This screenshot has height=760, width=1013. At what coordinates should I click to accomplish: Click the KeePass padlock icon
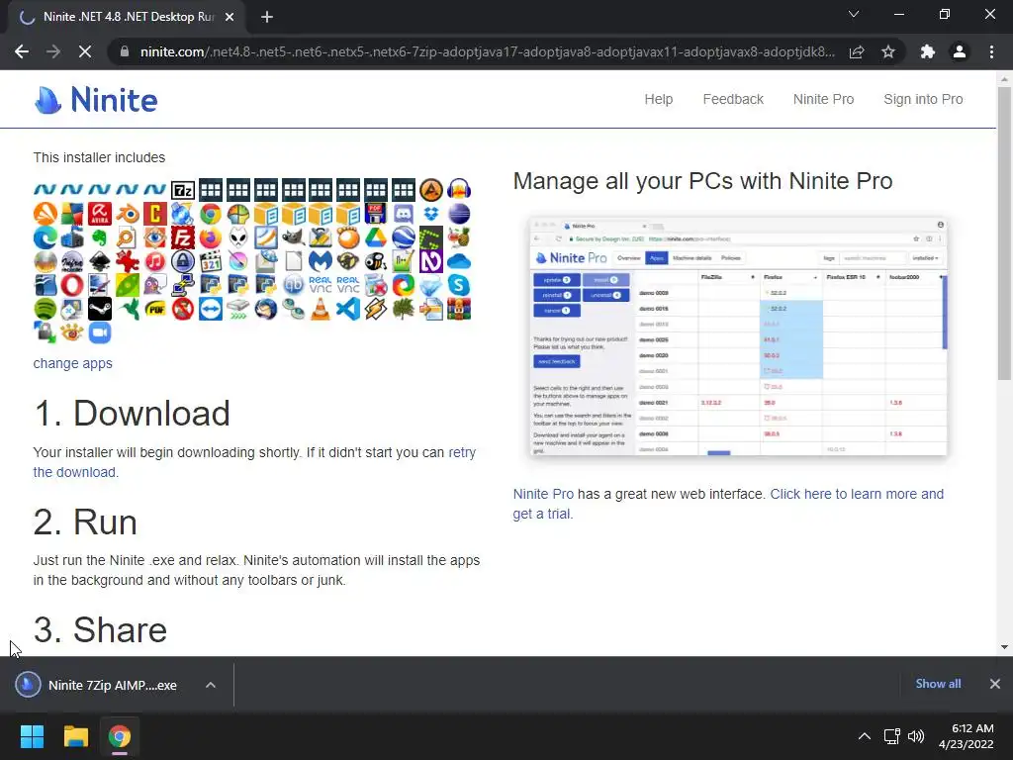click(183, 261)
